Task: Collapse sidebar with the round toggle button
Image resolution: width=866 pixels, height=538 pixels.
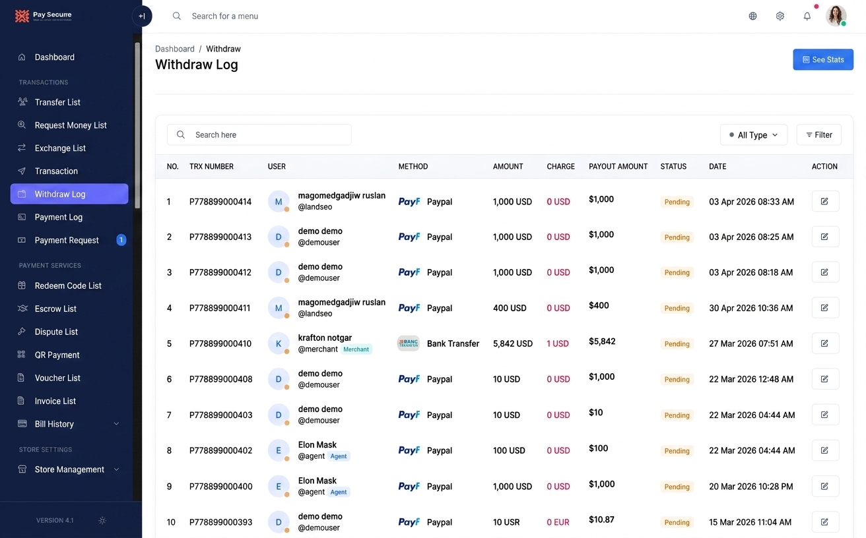Action: pos(142,16)
